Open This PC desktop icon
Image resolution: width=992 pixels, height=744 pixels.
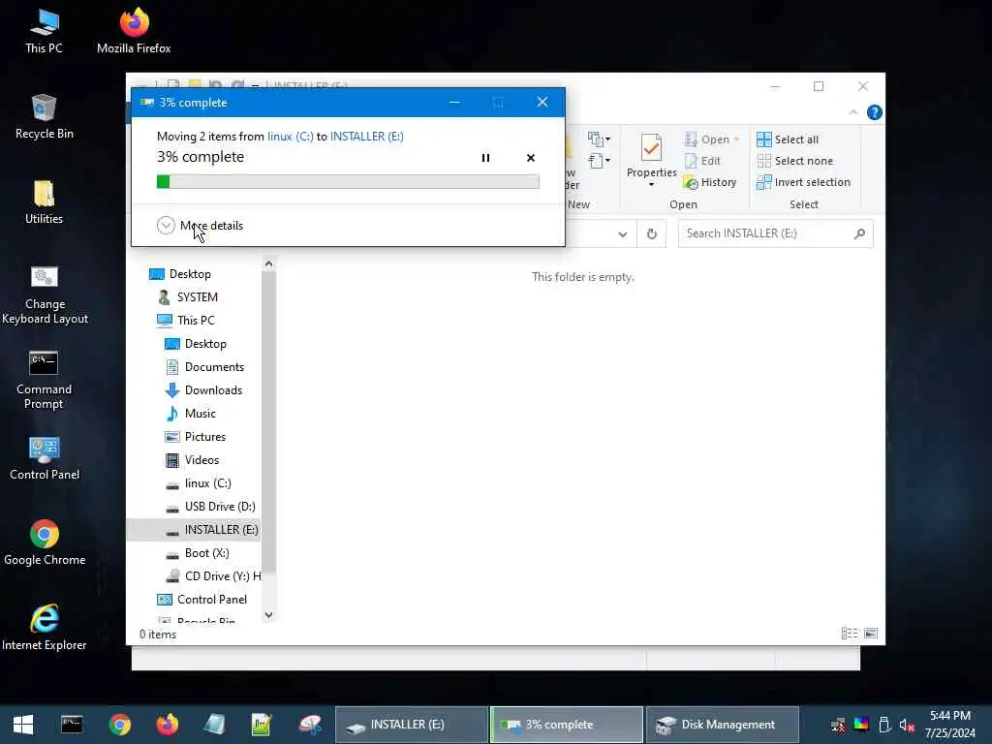(x=45, y=32)
